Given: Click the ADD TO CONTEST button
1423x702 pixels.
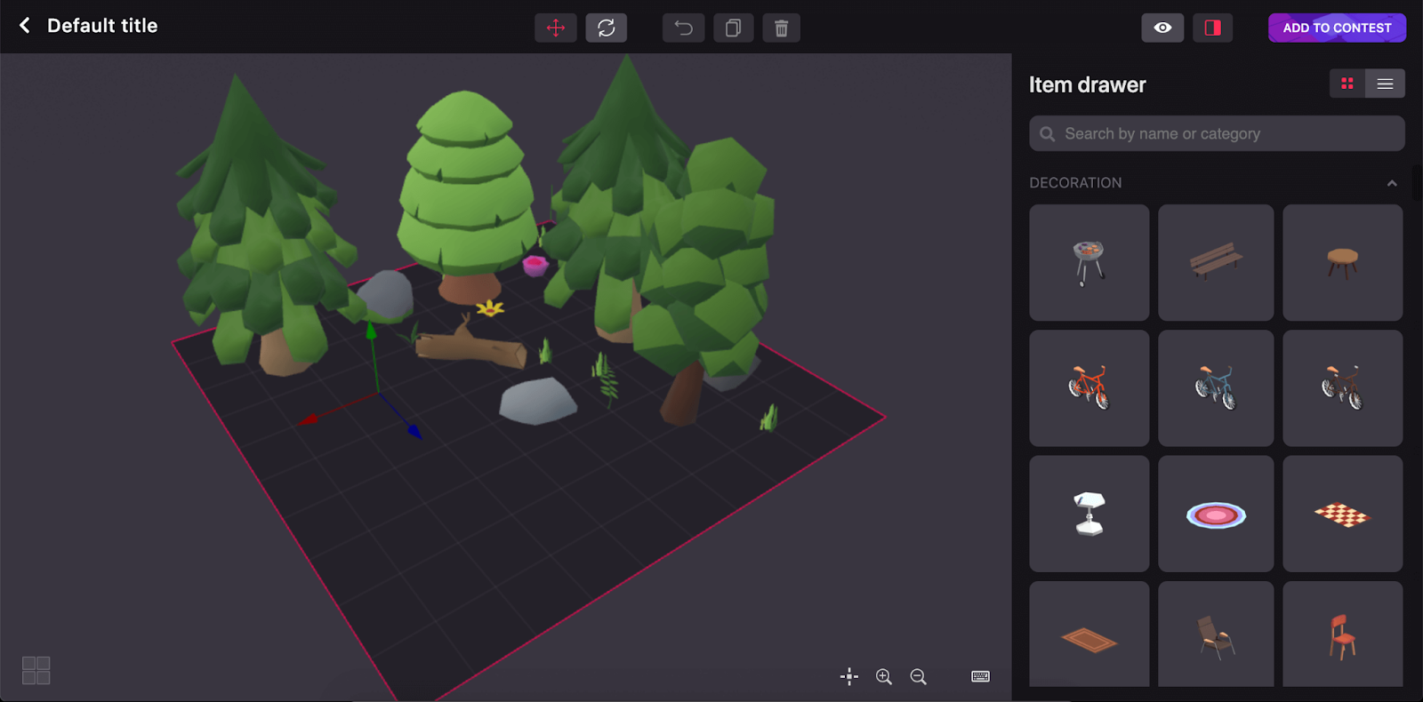Looking at the screenshot, I should click(x=1337, y=28).
